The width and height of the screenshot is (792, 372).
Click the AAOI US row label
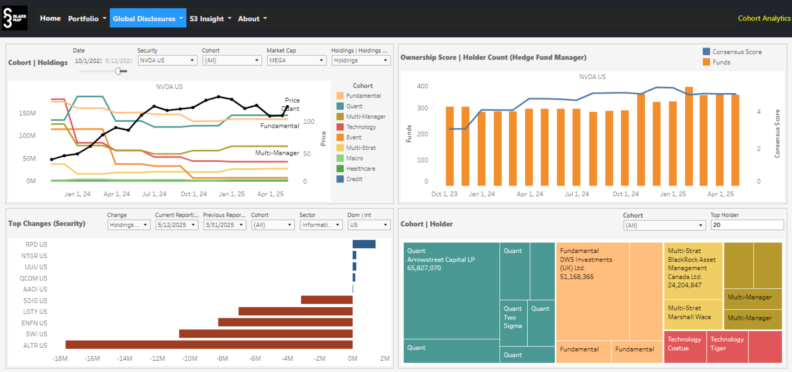[35, 289]
